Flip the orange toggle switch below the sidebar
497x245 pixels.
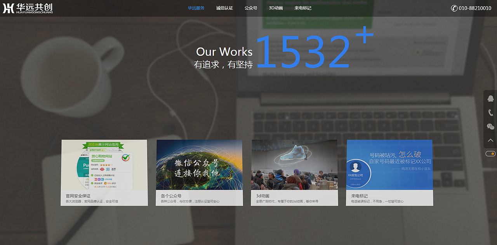pyautogui.click(x=490, y=153)
